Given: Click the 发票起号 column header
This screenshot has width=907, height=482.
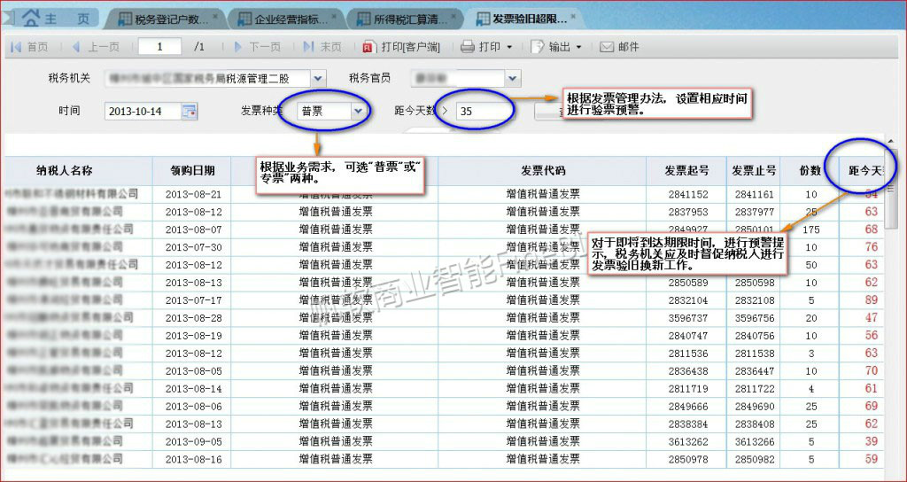Looking at the screenshot, I should pyautogui.click(x=687, y=171).
